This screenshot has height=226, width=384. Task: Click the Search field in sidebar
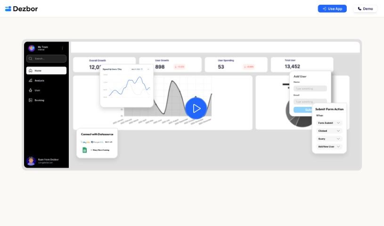46,59
